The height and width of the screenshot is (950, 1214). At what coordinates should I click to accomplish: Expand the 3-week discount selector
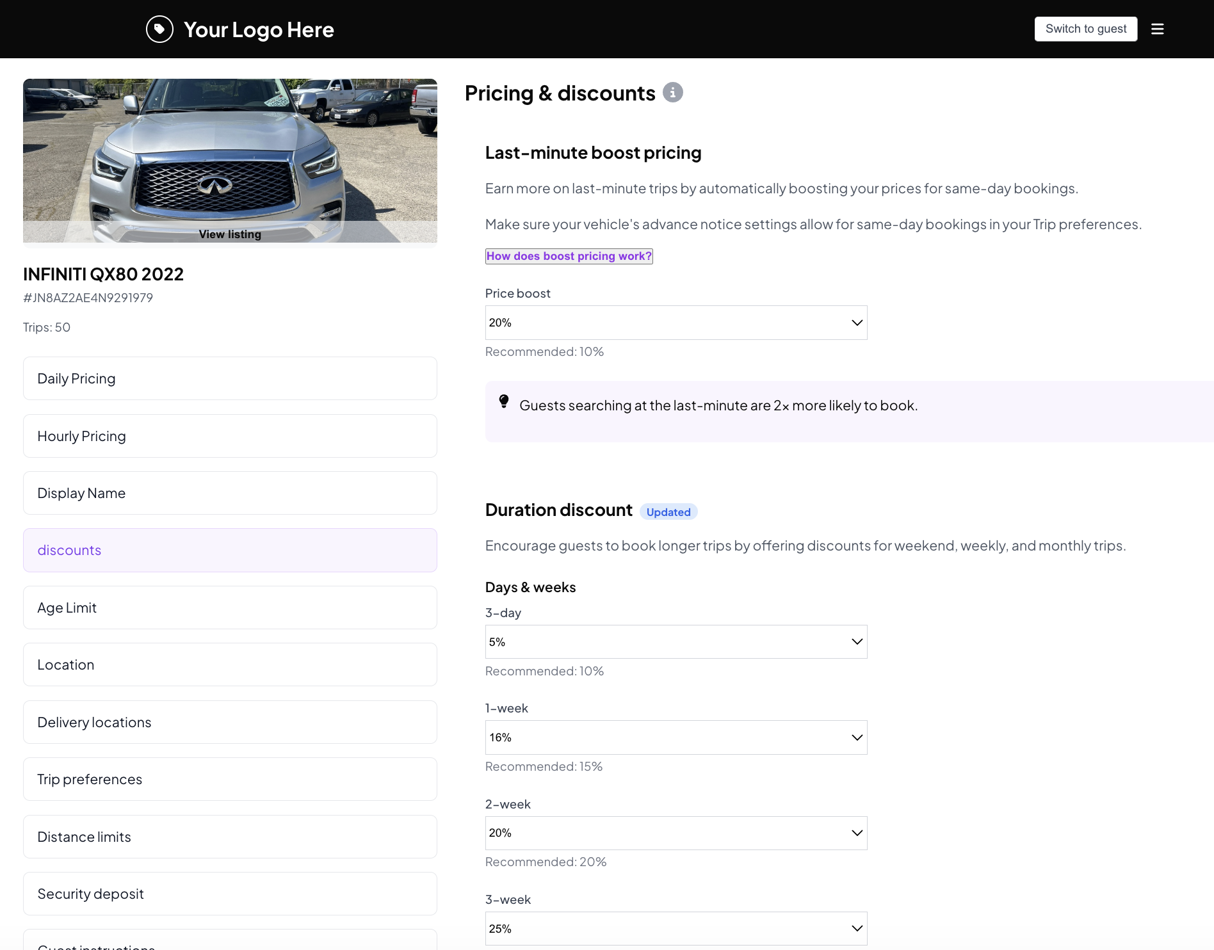click(676, 928)
